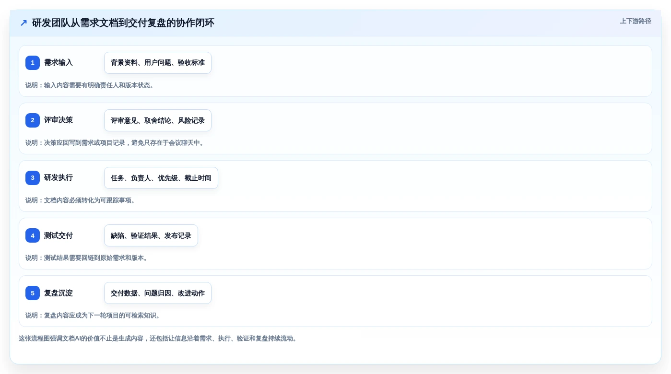
Task: Select the 任务、负责人、优先级、截止时间 chip
Action: point(161,178)
